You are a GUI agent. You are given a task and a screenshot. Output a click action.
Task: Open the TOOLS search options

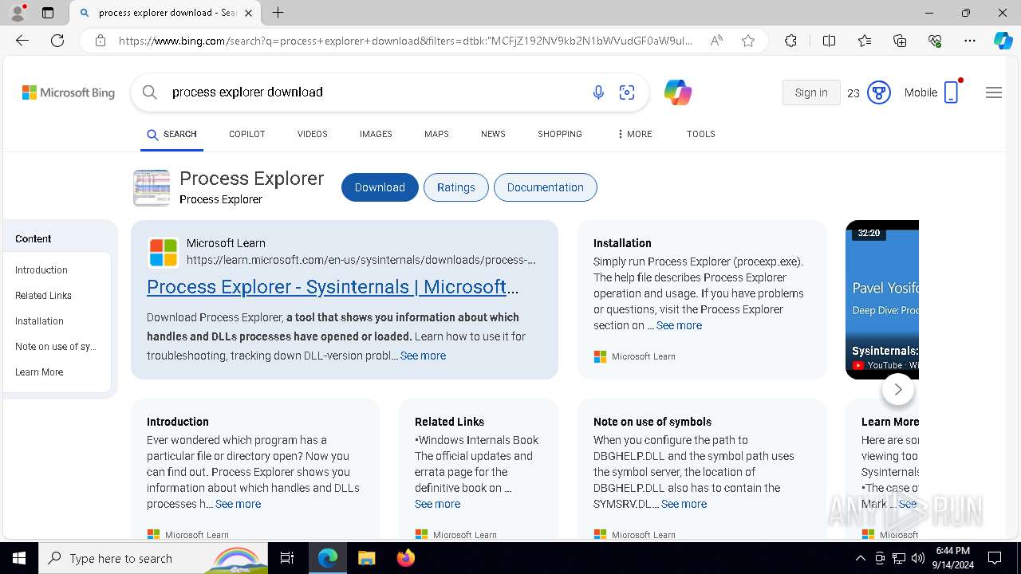(700, 134)
